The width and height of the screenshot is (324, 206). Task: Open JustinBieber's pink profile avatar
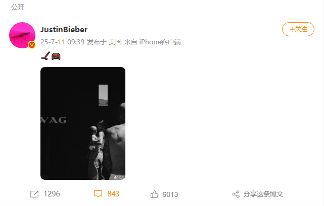pos(22,35)
